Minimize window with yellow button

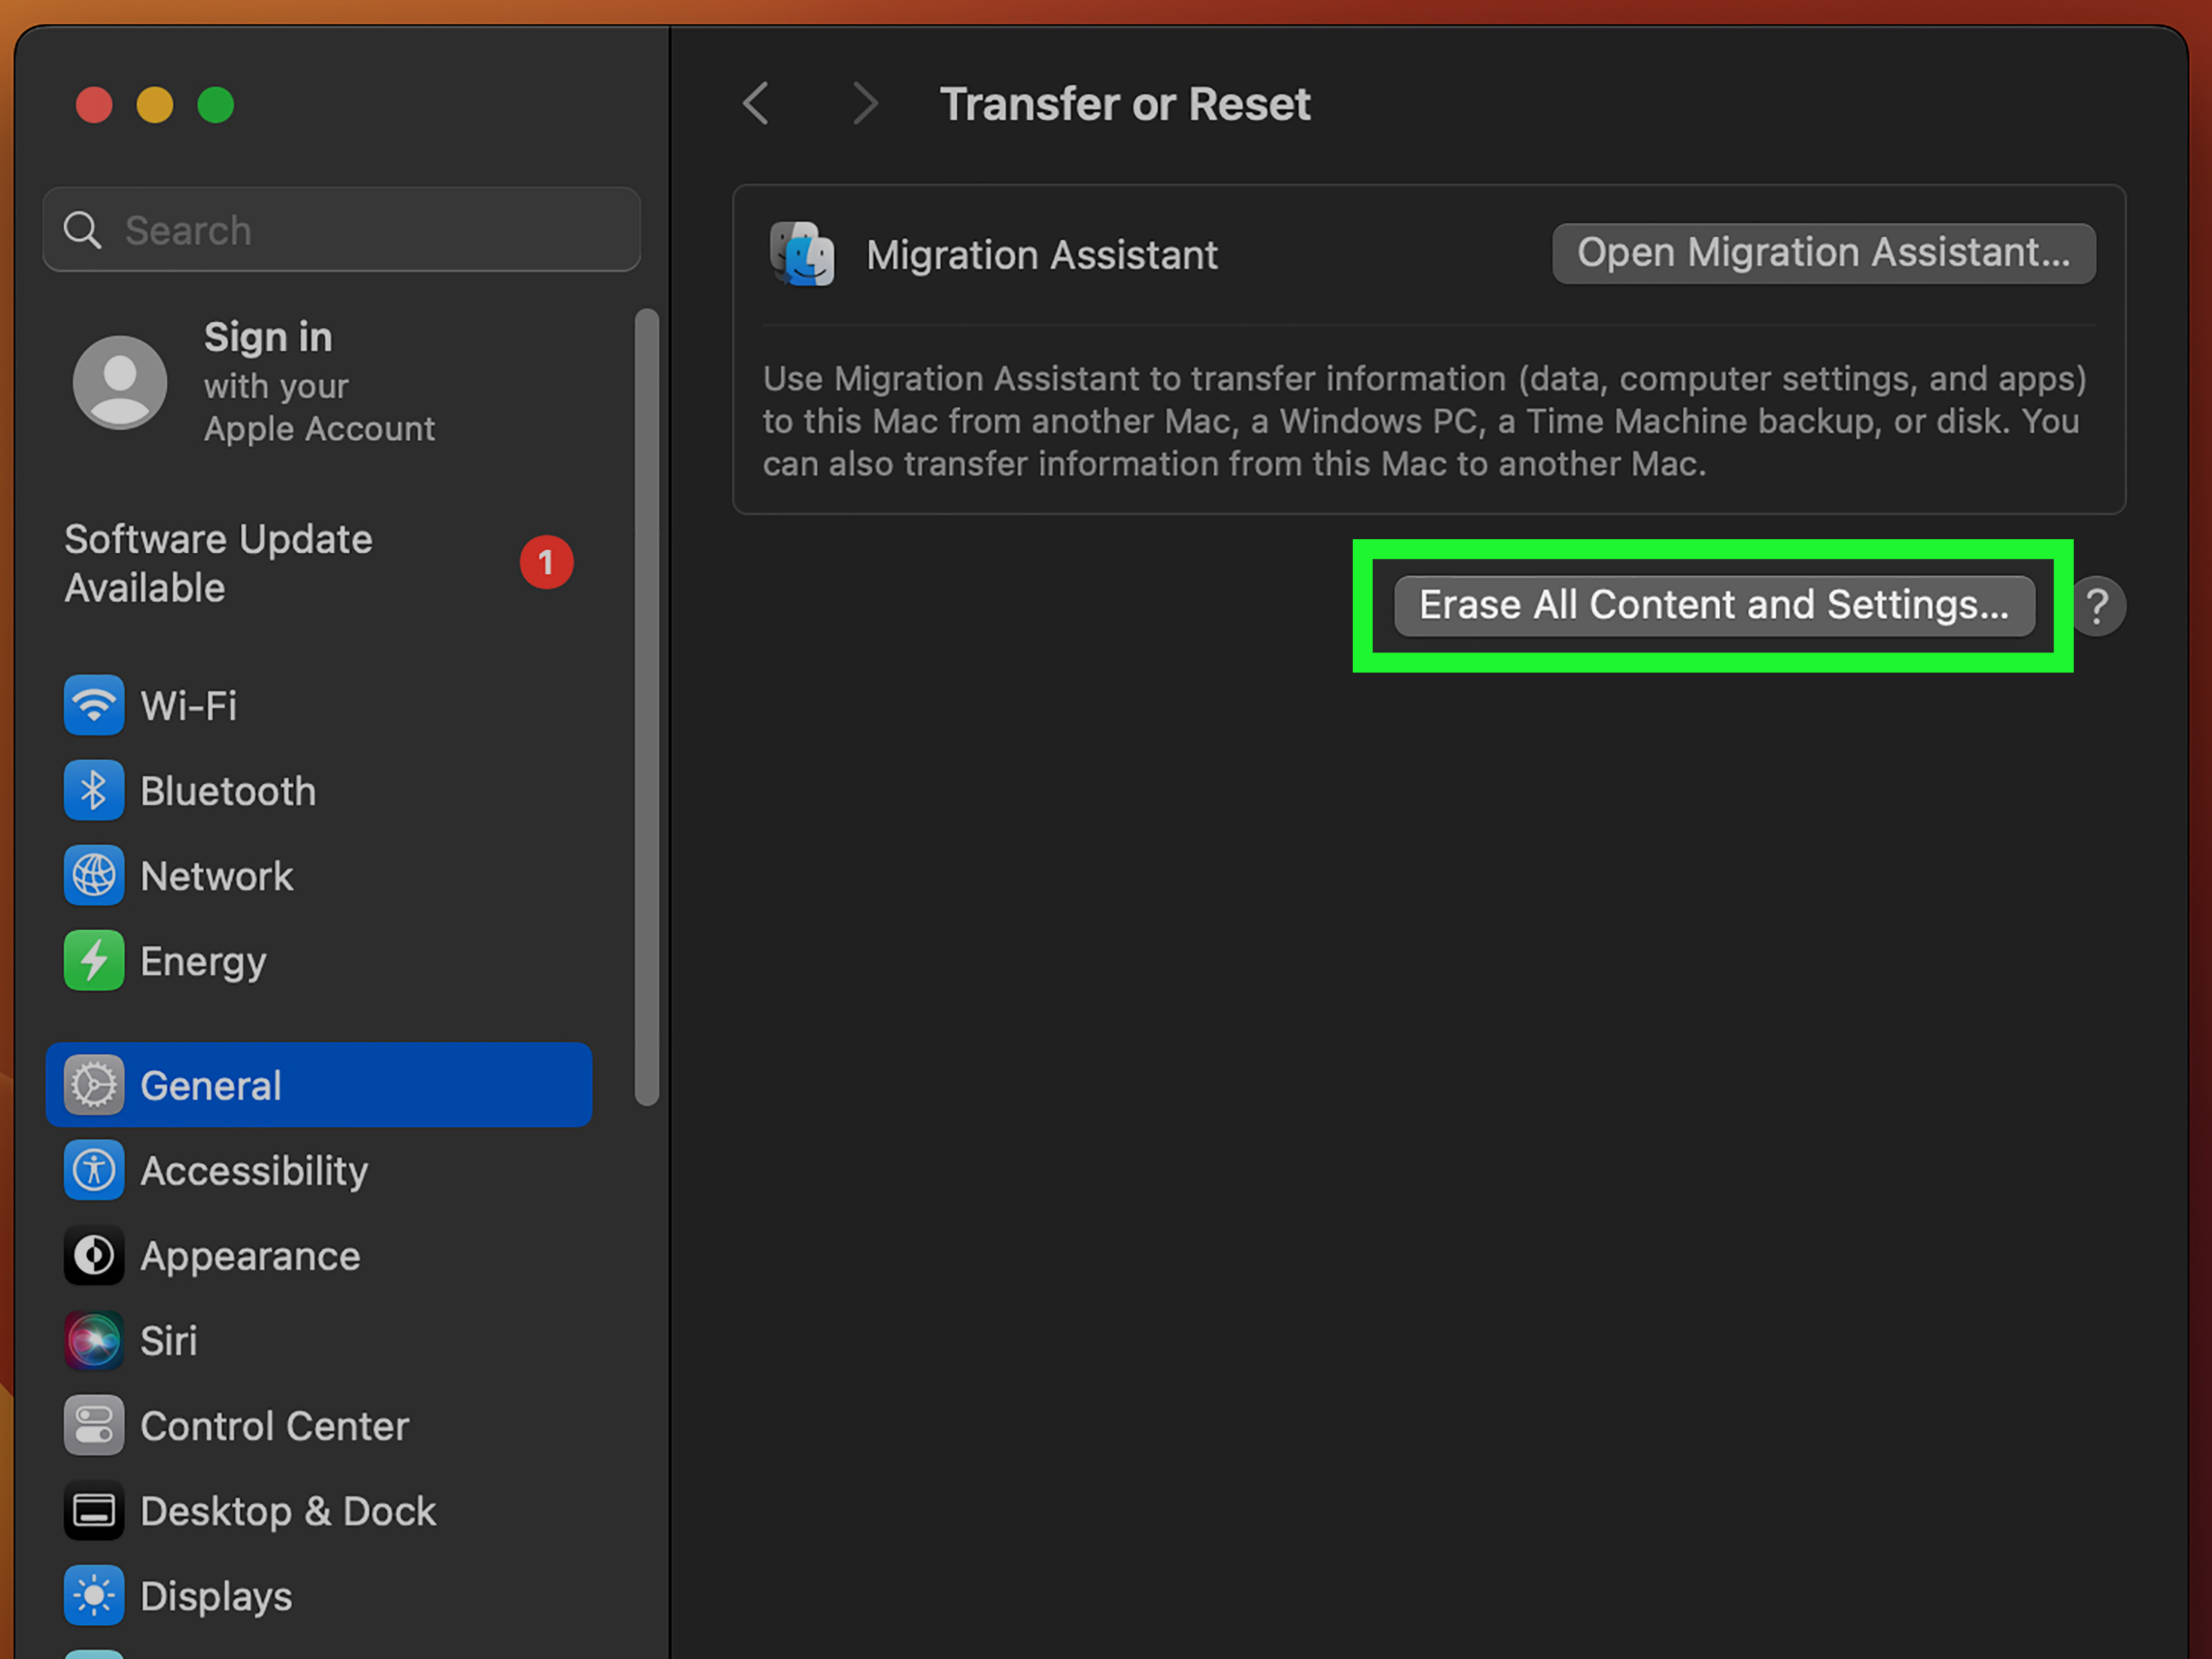coord(155,105)
